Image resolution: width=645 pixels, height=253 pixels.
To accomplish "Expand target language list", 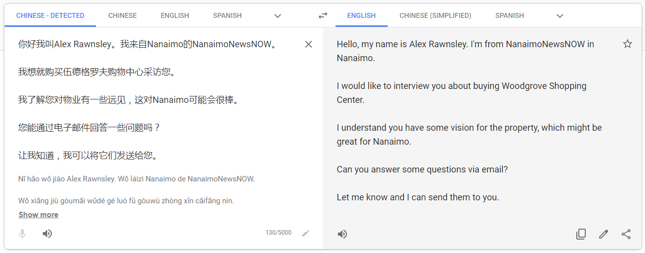I will [x=560, y=16].
